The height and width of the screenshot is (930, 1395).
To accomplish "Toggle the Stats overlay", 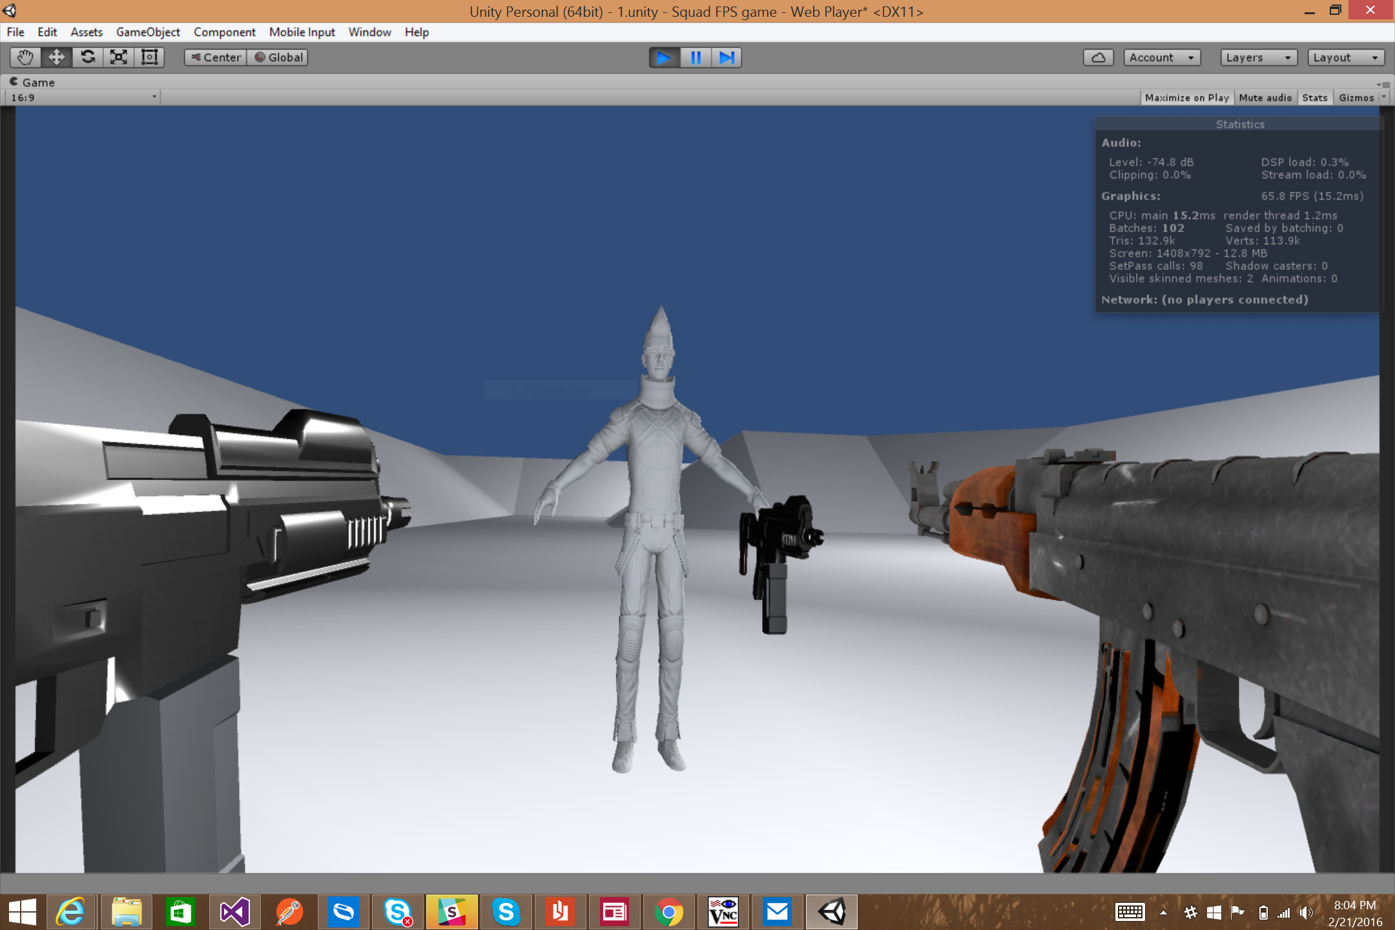I will 1314,98.
